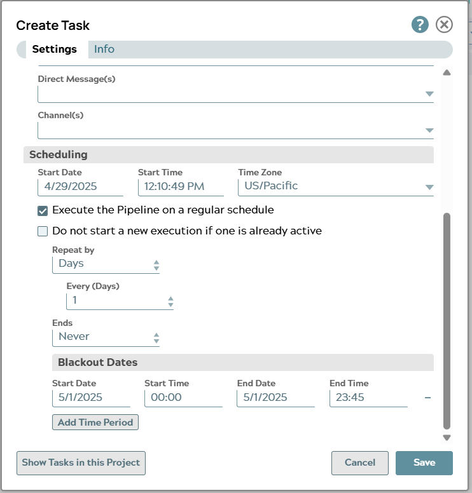Adjust the Every (Days) stepper arrows
The image size is (472, 493).
point(170,301)
